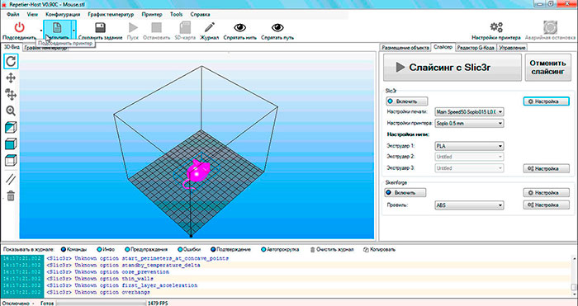Expand the Connect button dropdown arrow

(x=40, y=31)
